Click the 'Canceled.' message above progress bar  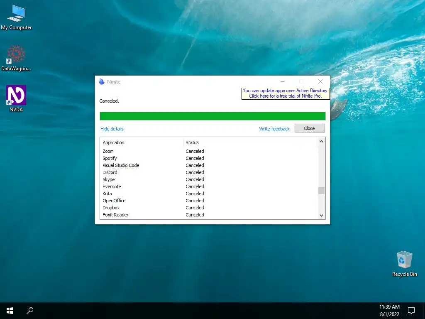(x=109, y=101)
